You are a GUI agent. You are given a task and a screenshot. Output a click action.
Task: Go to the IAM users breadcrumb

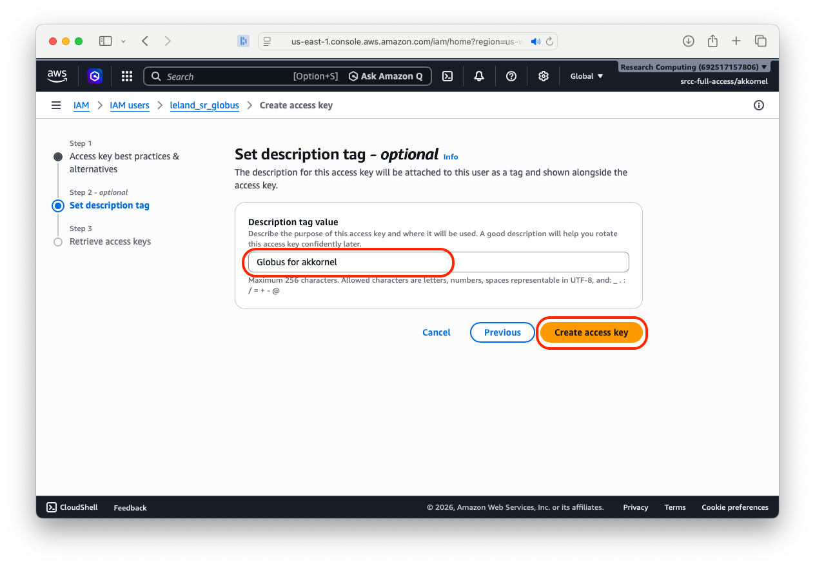tap(130, 105)
